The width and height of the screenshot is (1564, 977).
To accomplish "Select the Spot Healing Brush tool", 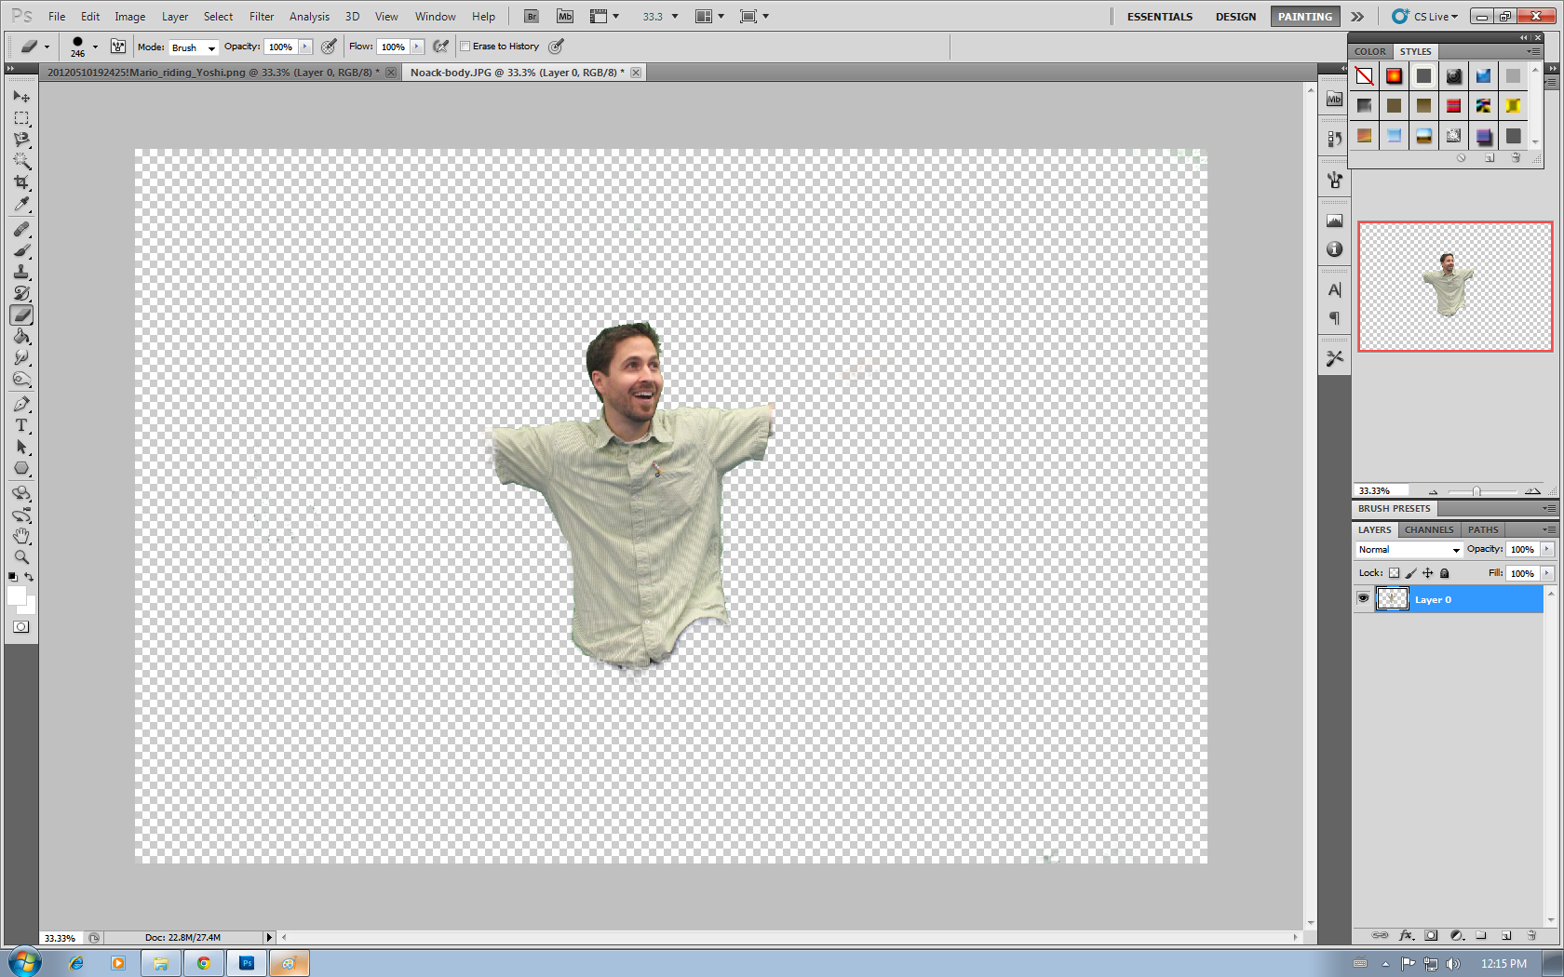I will [x=21, y=229].
